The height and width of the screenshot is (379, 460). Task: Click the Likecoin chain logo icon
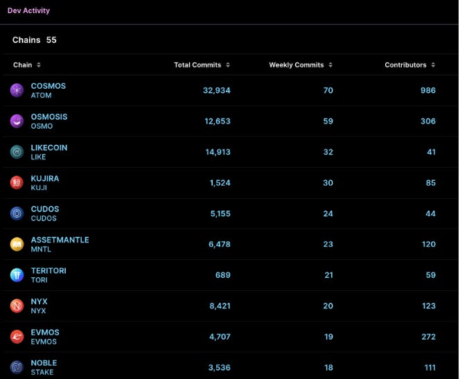pyautogui.click(x=17, y=152)
